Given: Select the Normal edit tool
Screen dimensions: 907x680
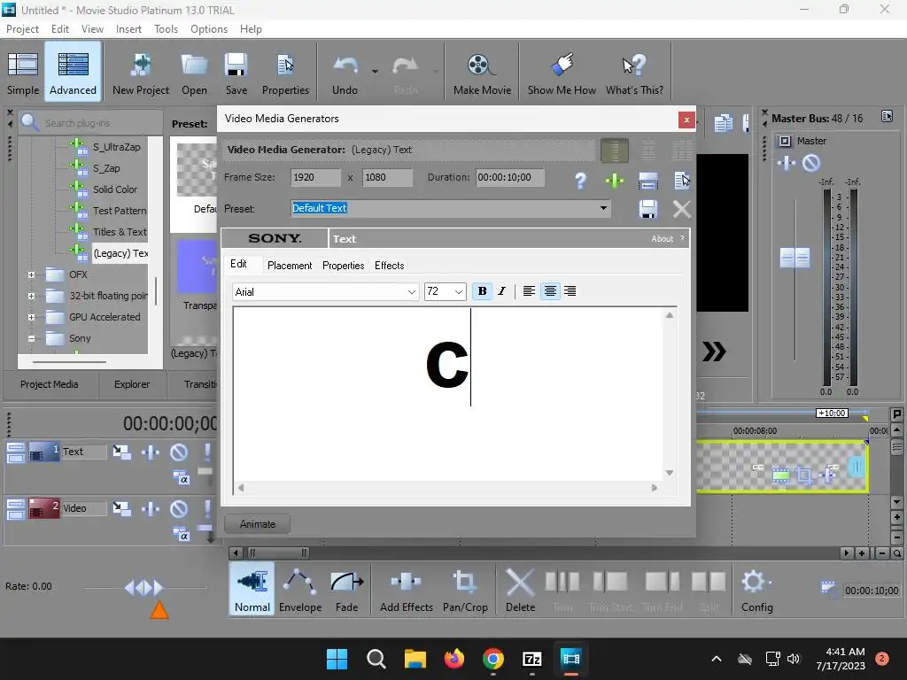Looking at the screenshot, I should (x=252, y=591).
